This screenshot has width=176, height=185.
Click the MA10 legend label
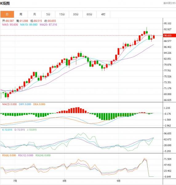[29, 25]
